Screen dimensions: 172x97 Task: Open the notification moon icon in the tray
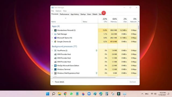point(169,94)
